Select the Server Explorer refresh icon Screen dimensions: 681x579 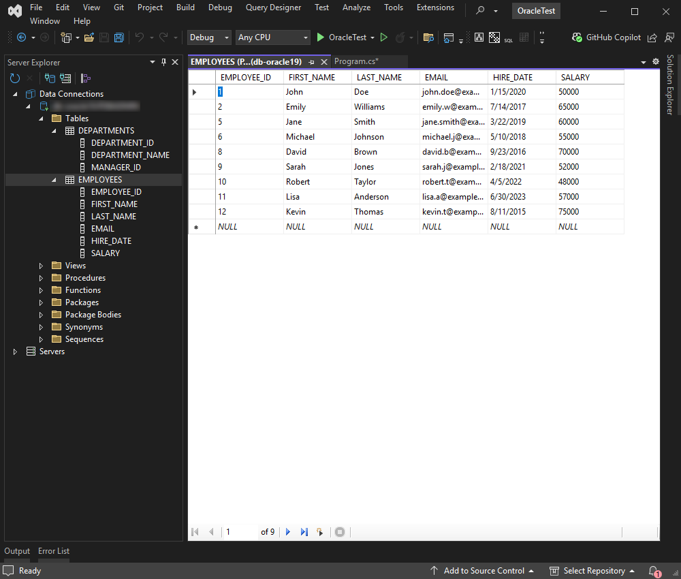[14, 78]
